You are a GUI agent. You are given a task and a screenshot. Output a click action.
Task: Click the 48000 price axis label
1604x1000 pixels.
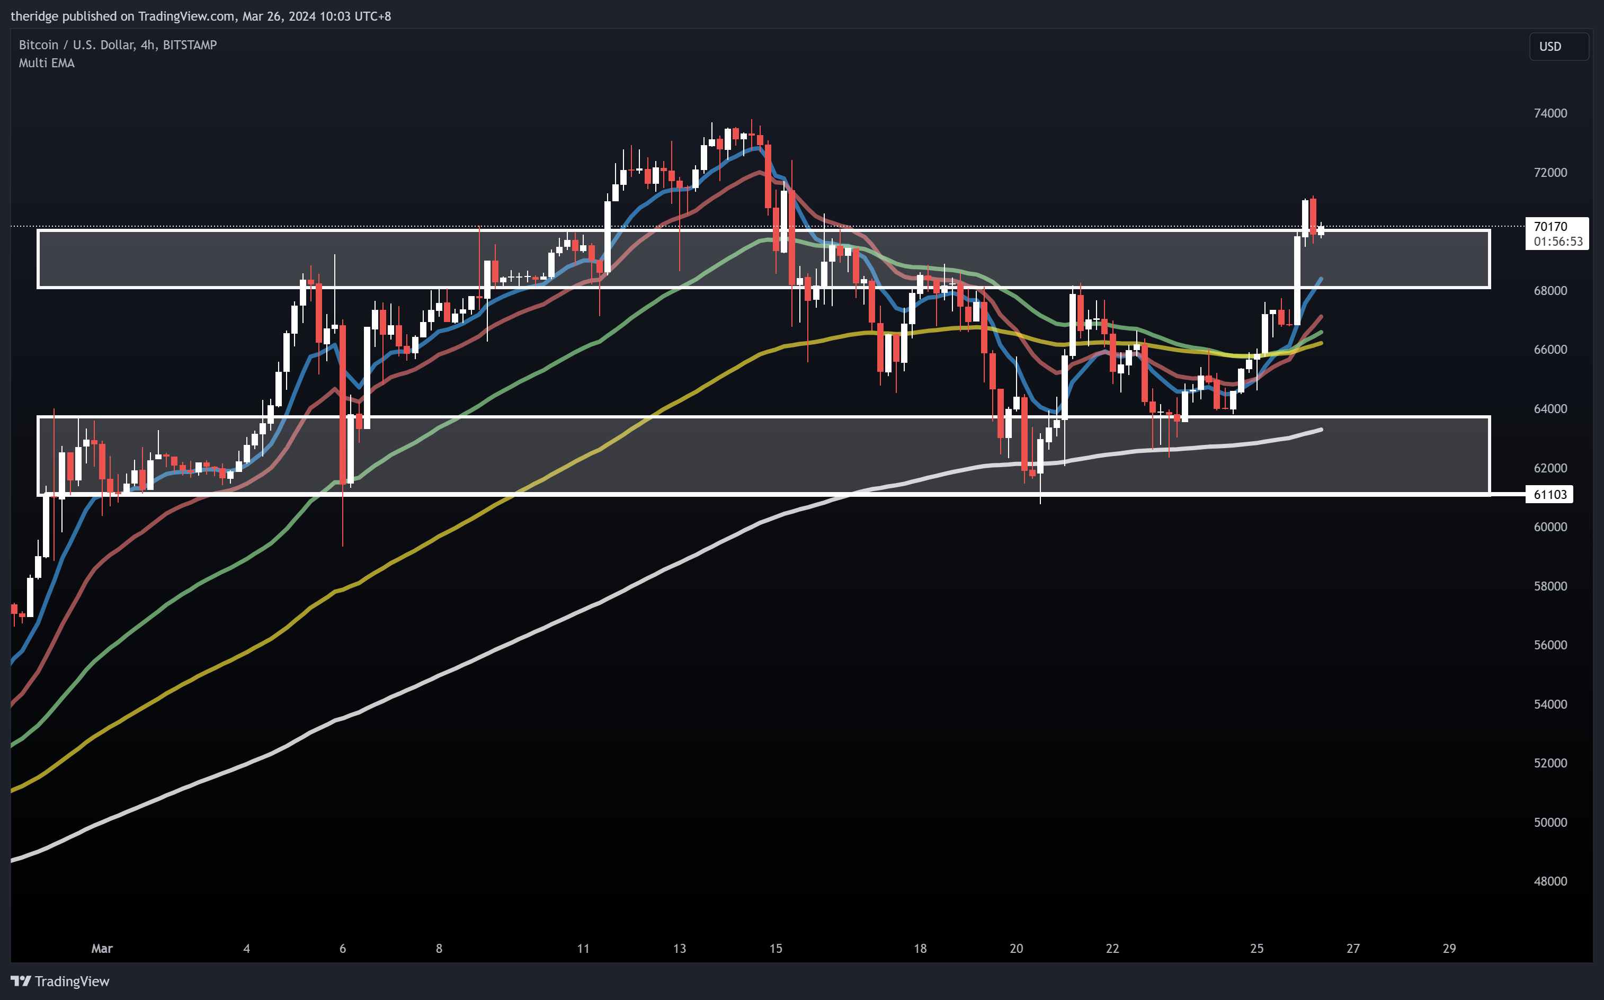[x=1550, y=881]
